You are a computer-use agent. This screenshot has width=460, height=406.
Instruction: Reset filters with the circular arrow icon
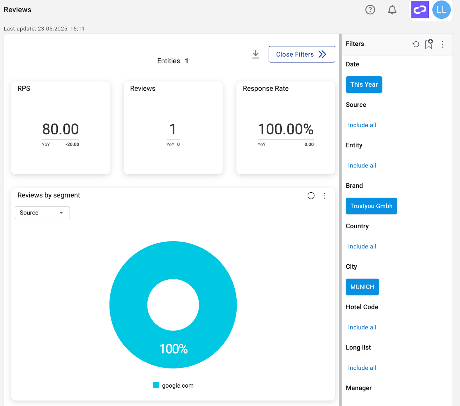coord(416,44)
